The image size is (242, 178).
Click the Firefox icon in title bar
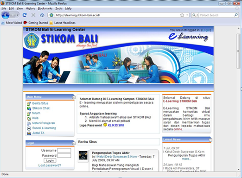pos(3,3)
